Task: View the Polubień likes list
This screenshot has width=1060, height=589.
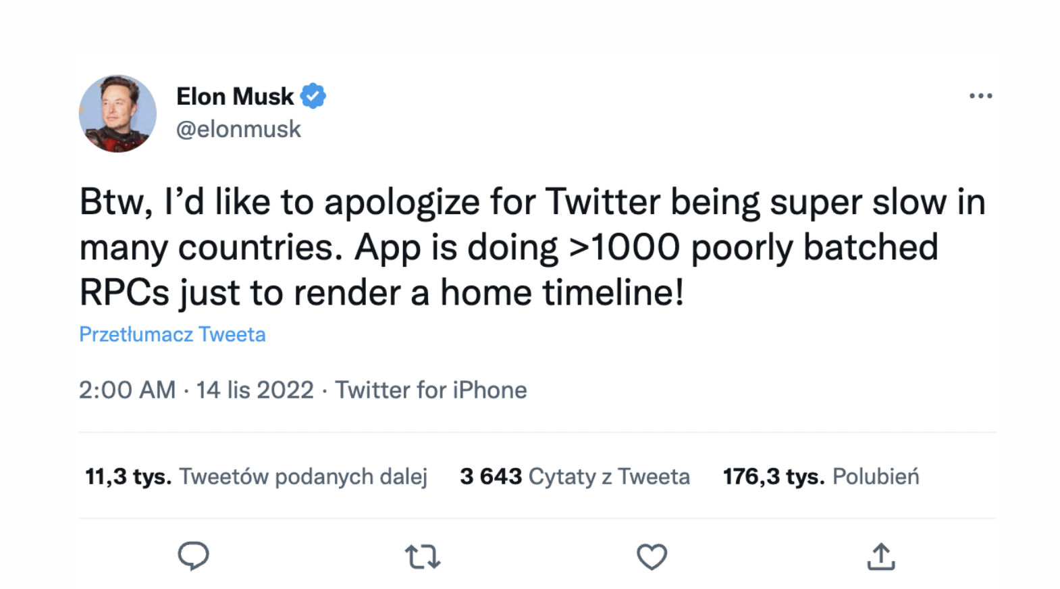Action: point(876,477)
